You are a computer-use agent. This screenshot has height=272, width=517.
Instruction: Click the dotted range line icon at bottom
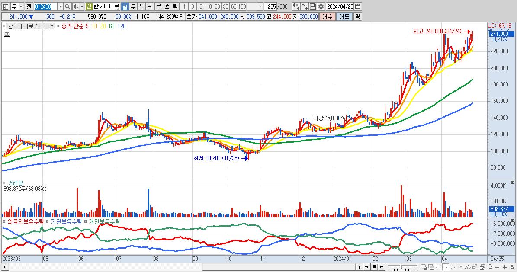[439, 267]
